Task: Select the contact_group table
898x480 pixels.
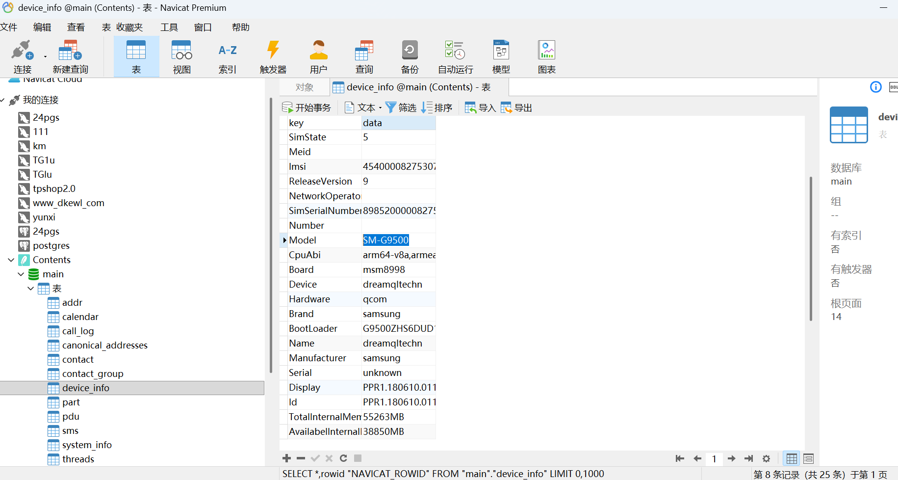Action: tap(93, 374)
